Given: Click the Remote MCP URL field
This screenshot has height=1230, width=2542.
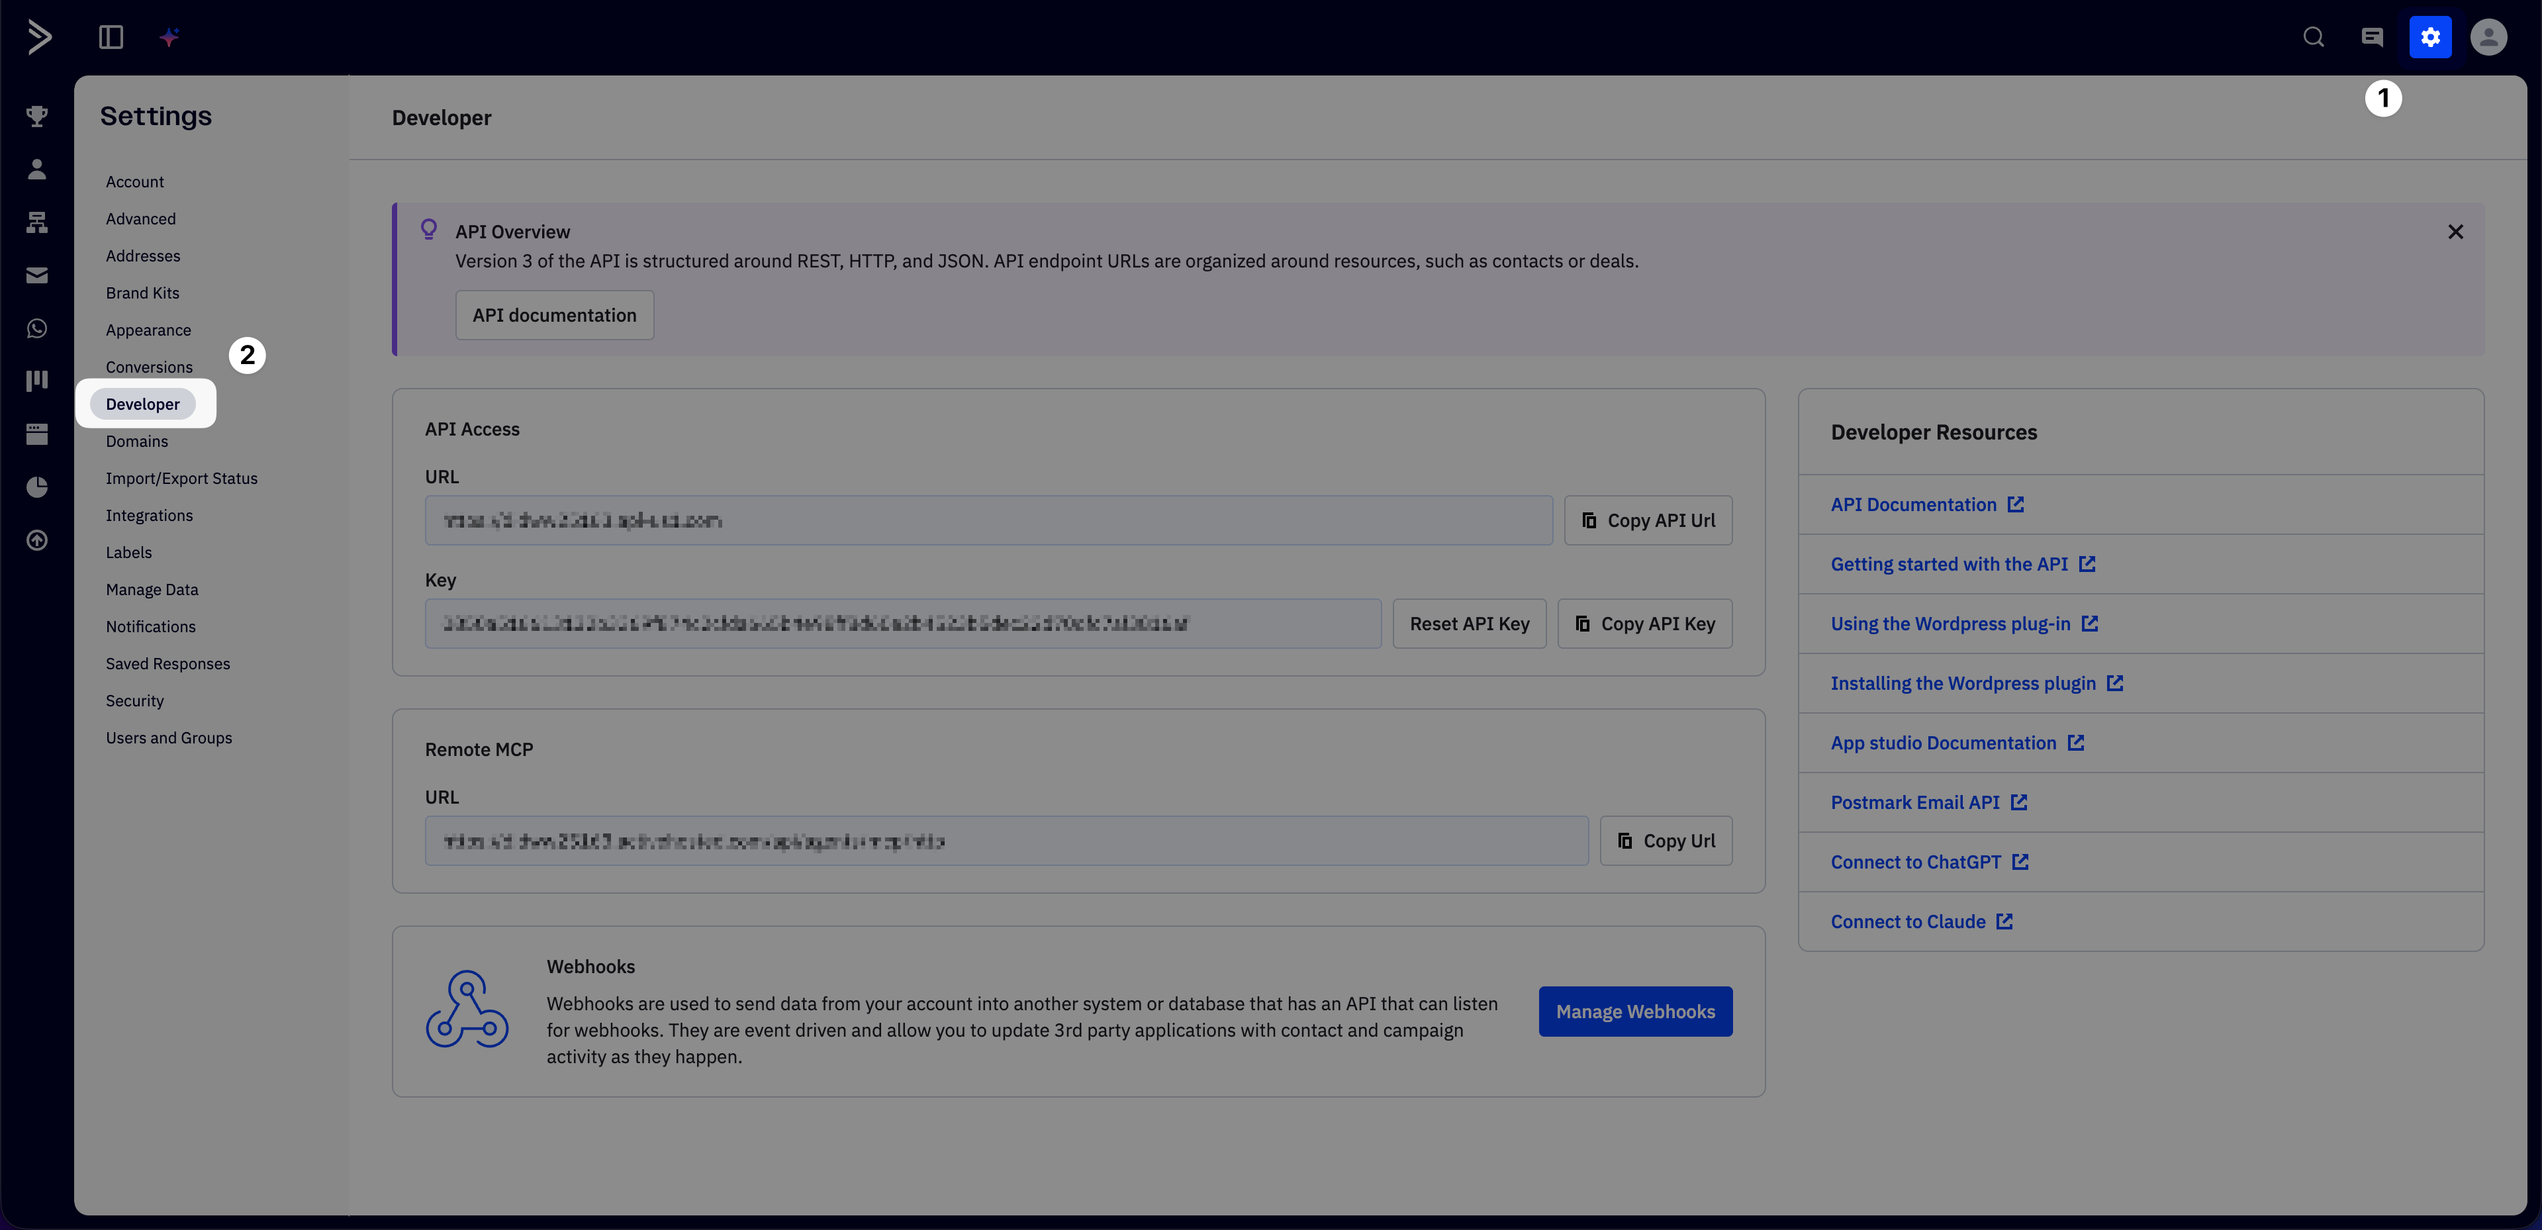Looking at the screenshot, I should [x=1006, y=841].
